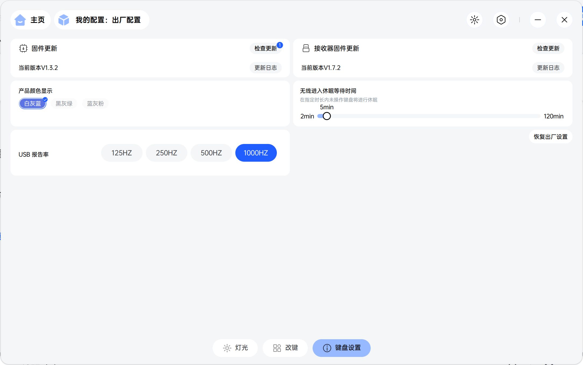Choose the 1000HZ report rate
The width and height of the screenshot is (583, 365).
tap(256, 153)
